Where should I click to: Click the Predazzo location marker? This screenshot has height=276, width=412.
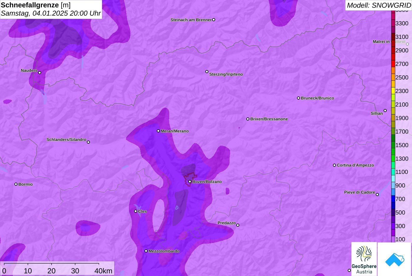[238, 225]
